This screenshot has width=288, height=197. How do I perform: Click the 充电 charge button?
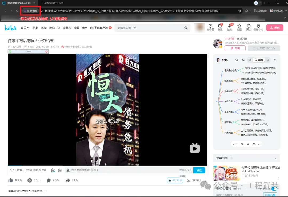(235, 48)
